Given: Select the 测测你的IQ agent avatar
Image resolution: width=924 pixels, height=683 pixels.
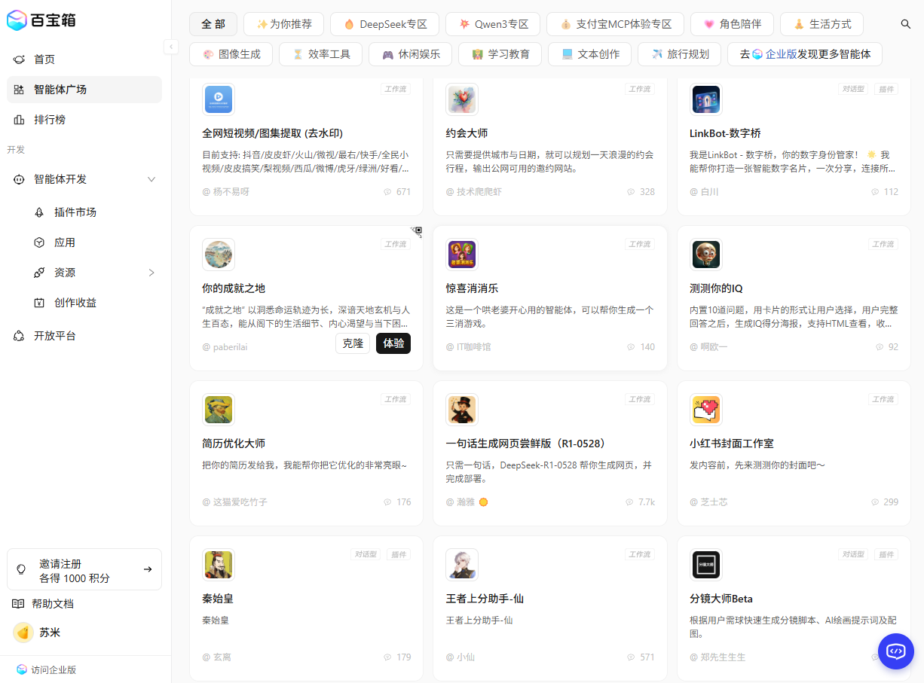Looking at the screenshot, I should click(x=705, y=255).
